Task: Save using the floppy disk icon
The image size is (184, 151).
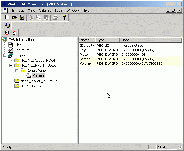Action: 22,17
